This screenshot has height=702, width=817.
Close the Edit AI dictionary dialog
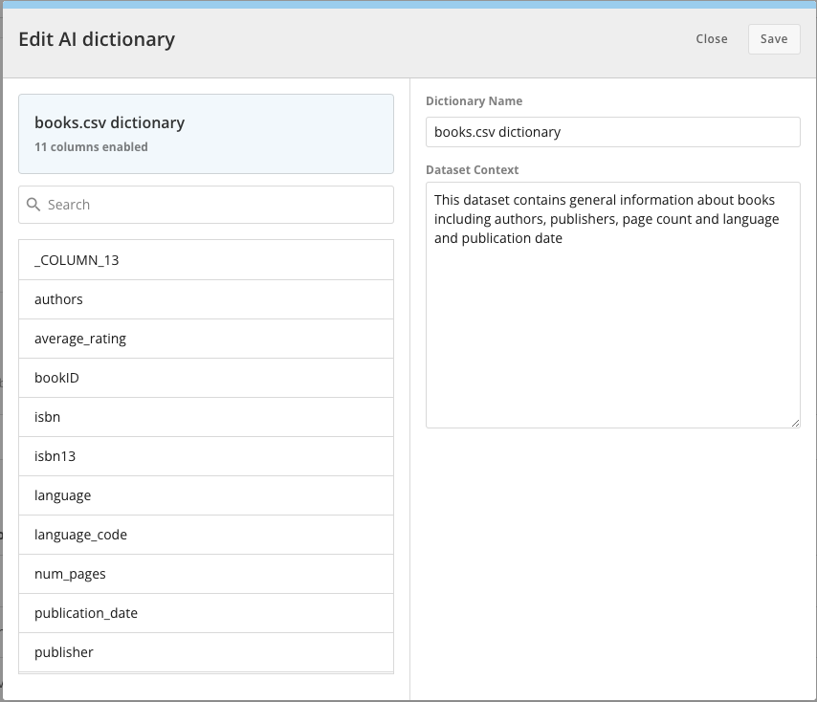711,39
